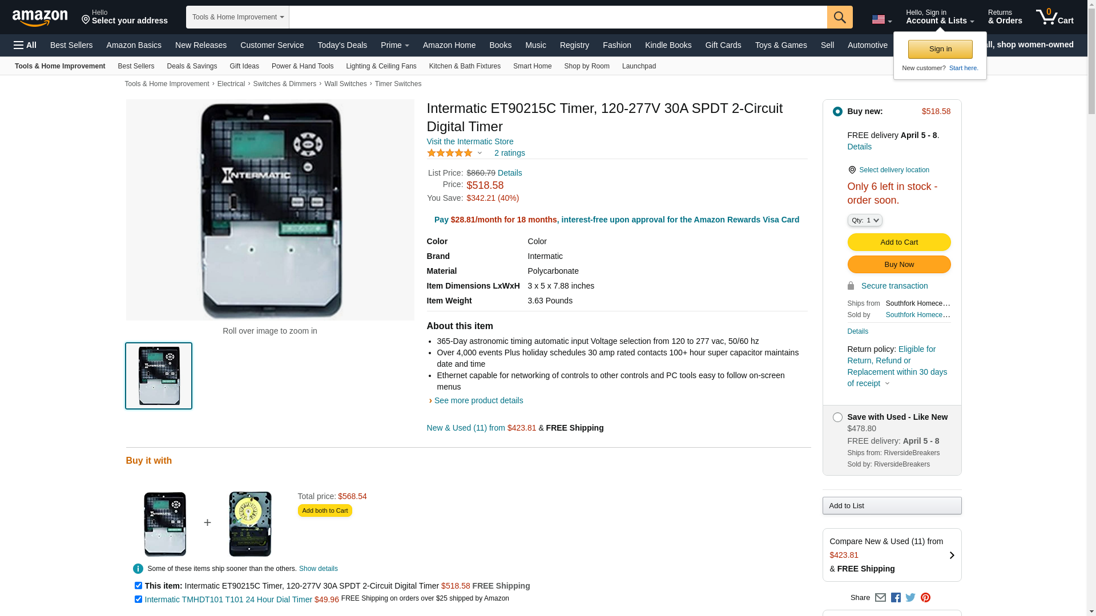Share via Facebook icon
Screen dimensions: 1096x616
[x=896, y=598]
